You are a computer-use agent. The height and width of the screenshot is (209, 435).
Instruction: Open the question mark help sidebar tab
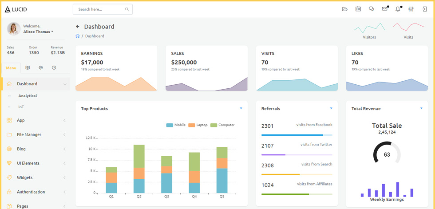(54, 67)
